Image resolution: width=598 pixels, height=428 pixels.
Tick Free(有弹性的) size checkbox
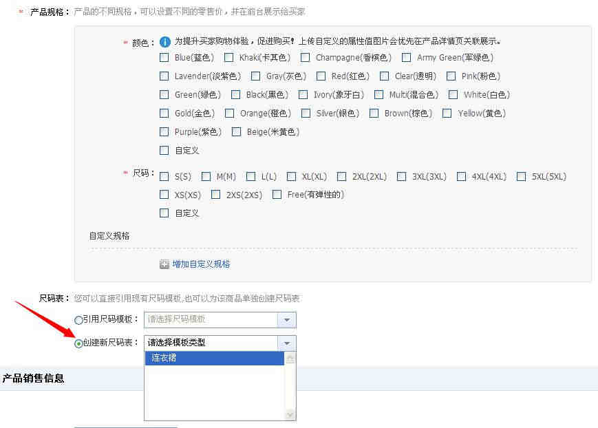tap(277, 195)
